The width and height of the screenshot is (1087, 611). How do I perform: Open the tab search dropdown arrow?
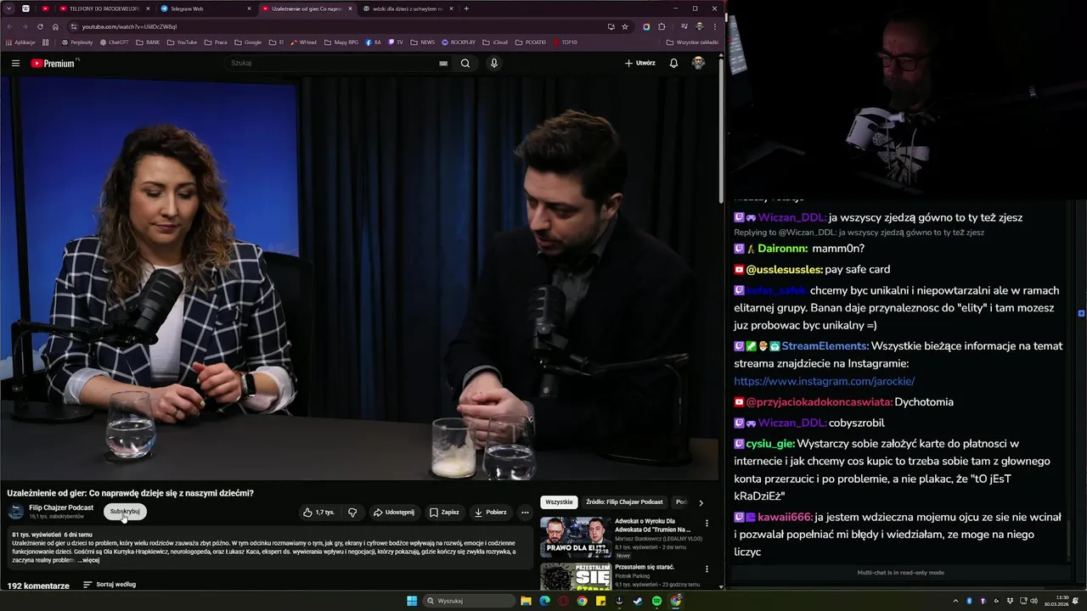tap(8, 8)
